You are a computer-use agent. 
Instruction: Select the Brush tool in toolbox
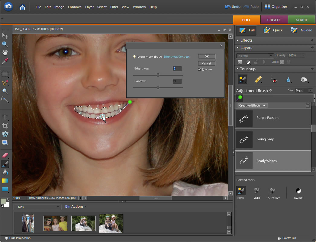[x=5, y=164]
